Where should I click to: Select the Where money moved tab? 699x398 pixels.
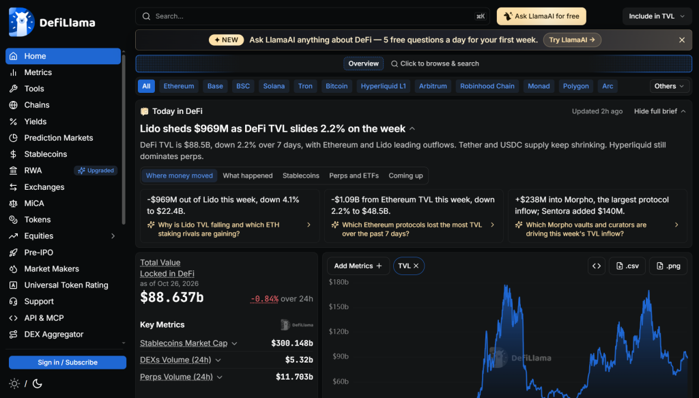pyautogui.click(x=180, y=175)
